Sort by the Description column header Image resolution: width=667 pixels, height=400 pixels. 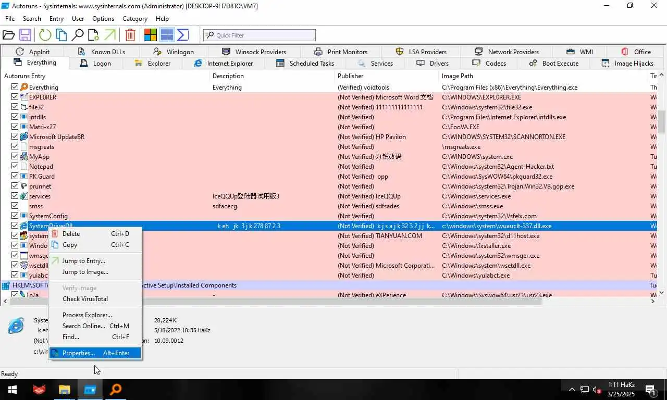271,76
